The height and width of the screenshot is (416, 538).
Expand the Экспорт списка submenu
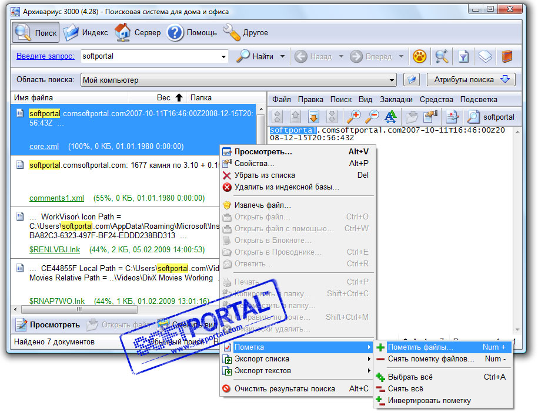coord(298,359)
